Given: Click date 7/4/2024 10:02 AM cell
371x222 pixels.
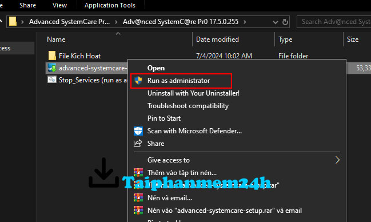Looking at the screenshot, I should point(224,56).
